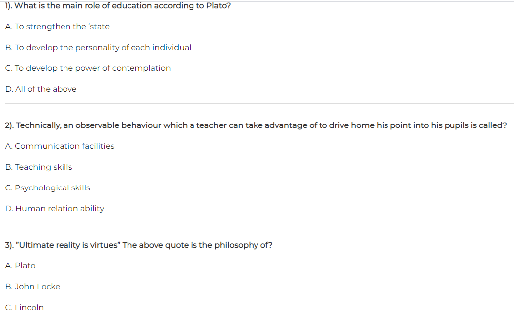Select 'D. All of the above'
Viewport: 514px width, 312px height.
[41, 89]
